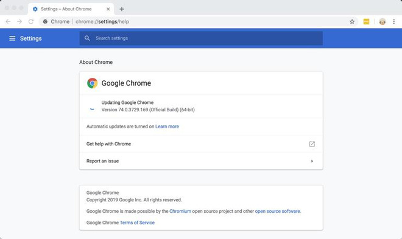The width and height of the screenshot is (402, 239).
Task: Click the Version 74.0.3729.169 text
Action: click(x=148, y=110)
